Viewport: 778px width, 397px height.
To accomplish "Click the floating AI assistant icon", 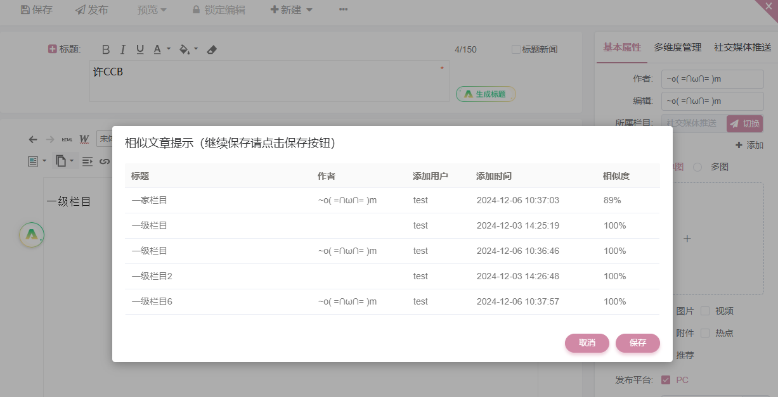I will pos(32,235).
